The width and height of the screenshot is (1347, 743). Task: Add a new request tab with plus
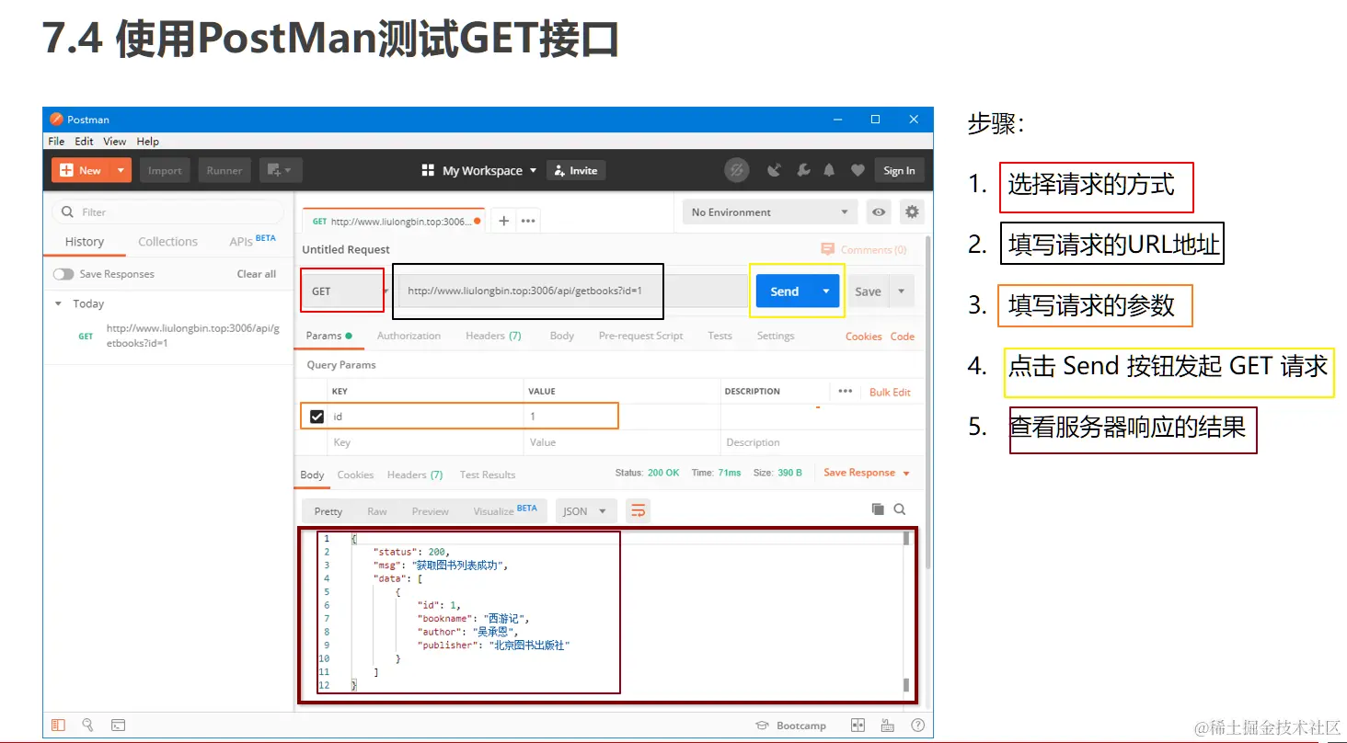503,221
